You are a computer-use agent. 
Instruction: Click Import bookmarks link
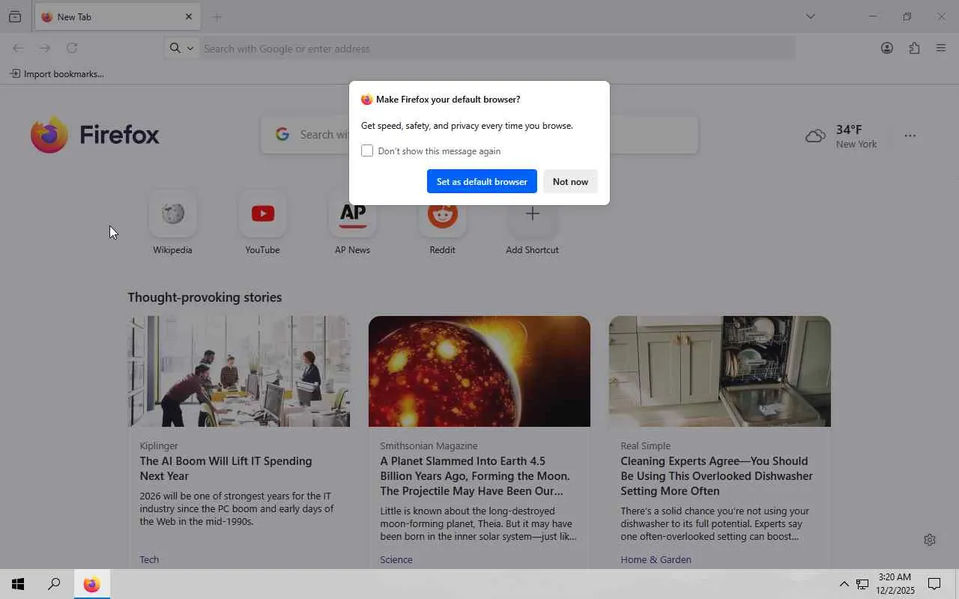click(57, 73)
